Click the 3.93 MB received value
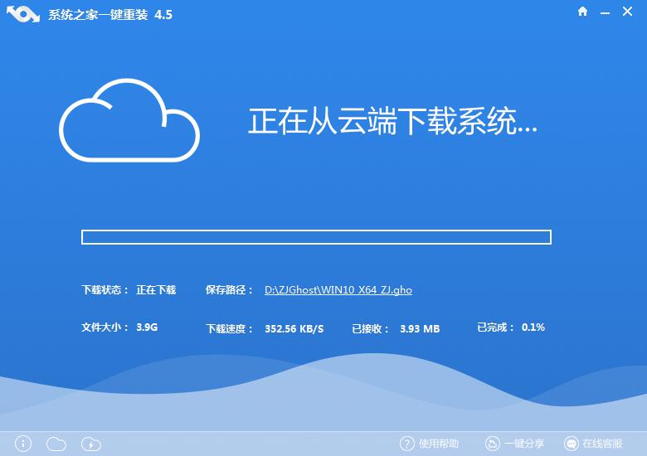The image size is (647, 456). [420, 329]
